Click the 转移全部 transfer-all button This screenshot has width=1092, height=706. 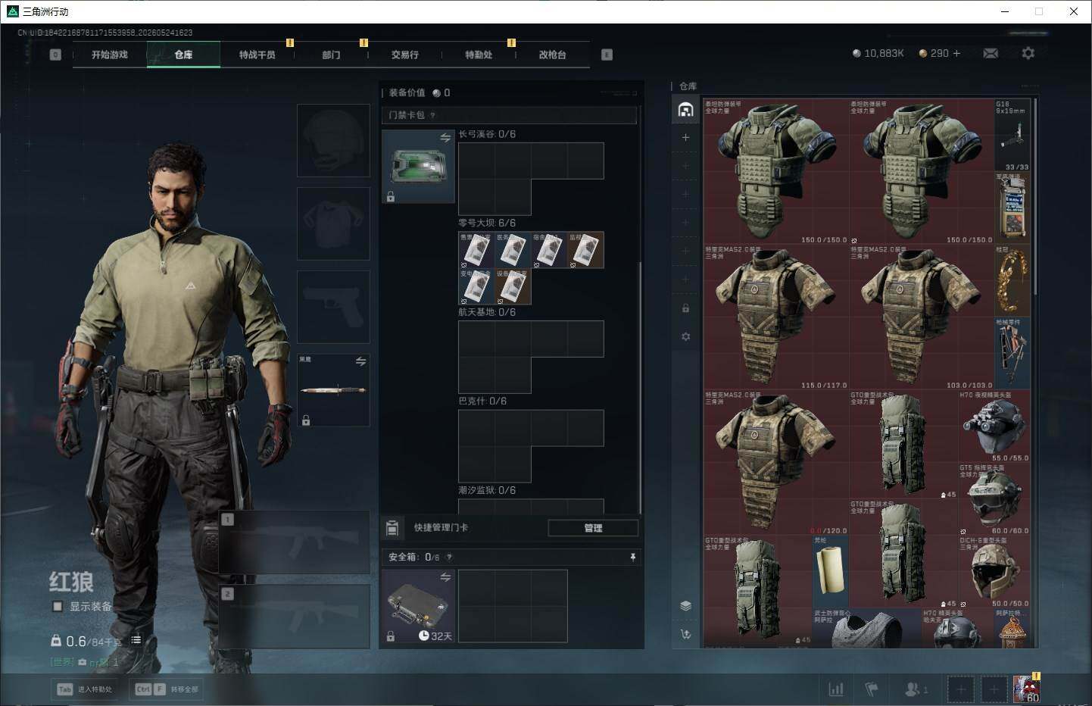click(x=167, y=689)
